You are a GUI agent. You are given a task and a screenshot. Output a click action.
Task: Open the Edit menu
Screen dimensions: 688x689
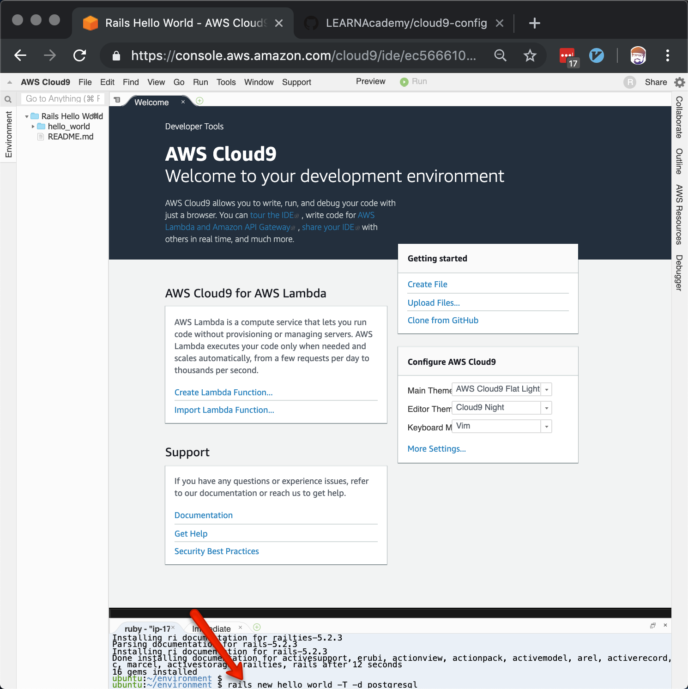tap(107, 82)
